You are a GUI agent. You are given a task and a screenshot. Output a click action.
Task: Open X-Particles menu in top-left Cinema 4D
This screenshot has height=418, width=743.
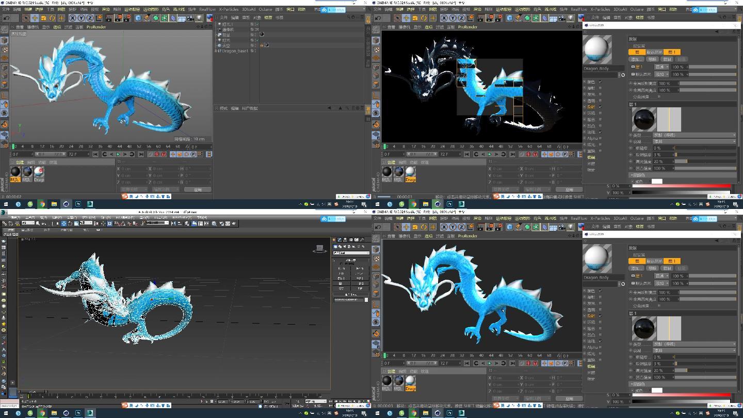coord(229,9)
